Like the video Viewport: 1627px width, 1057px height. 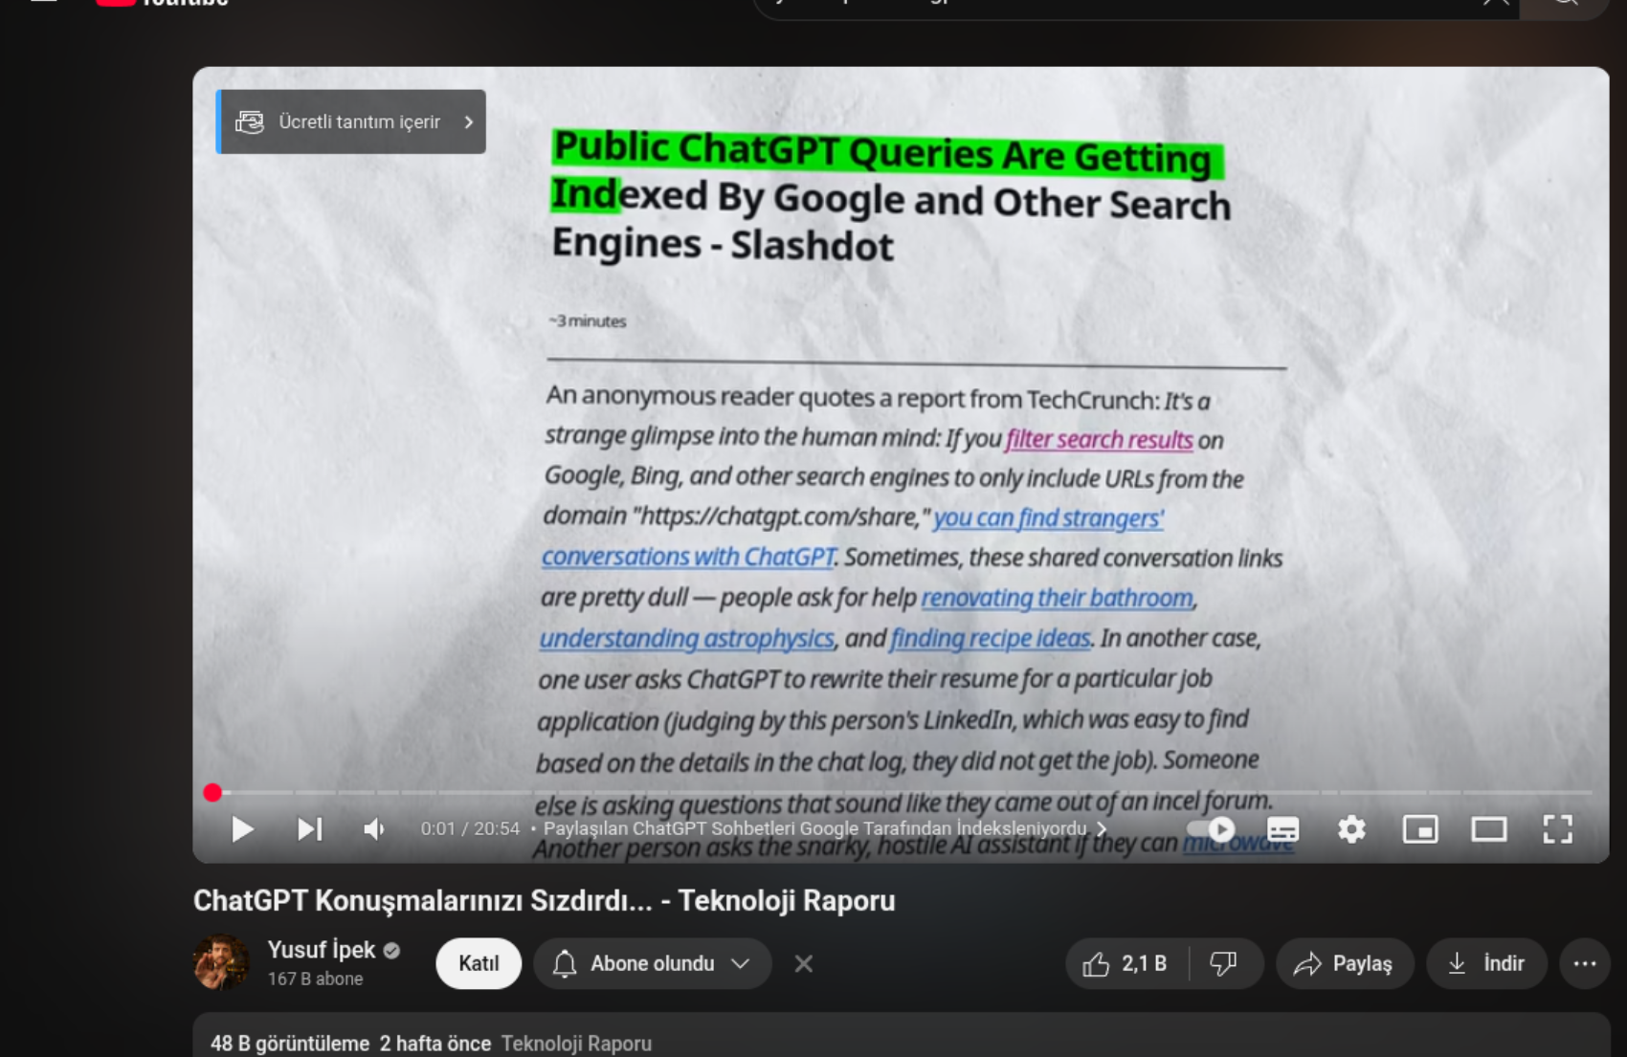tap(1126, 963)
